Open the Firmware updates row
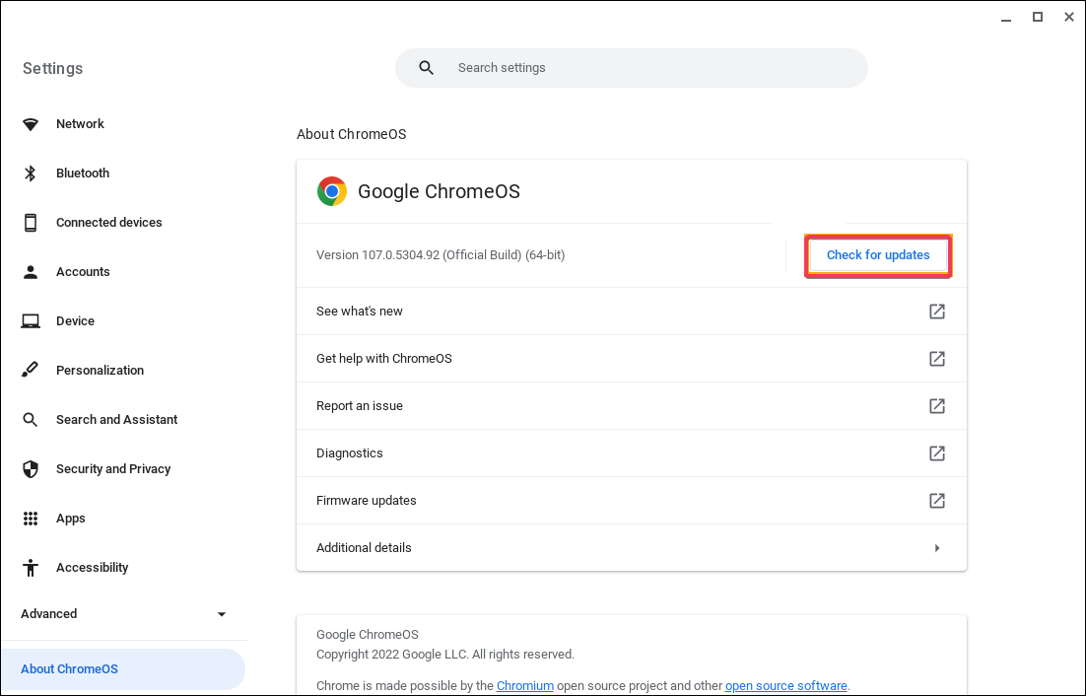Image resolution: width=1086 pixels, height=696 pixels. coord(632,501)
